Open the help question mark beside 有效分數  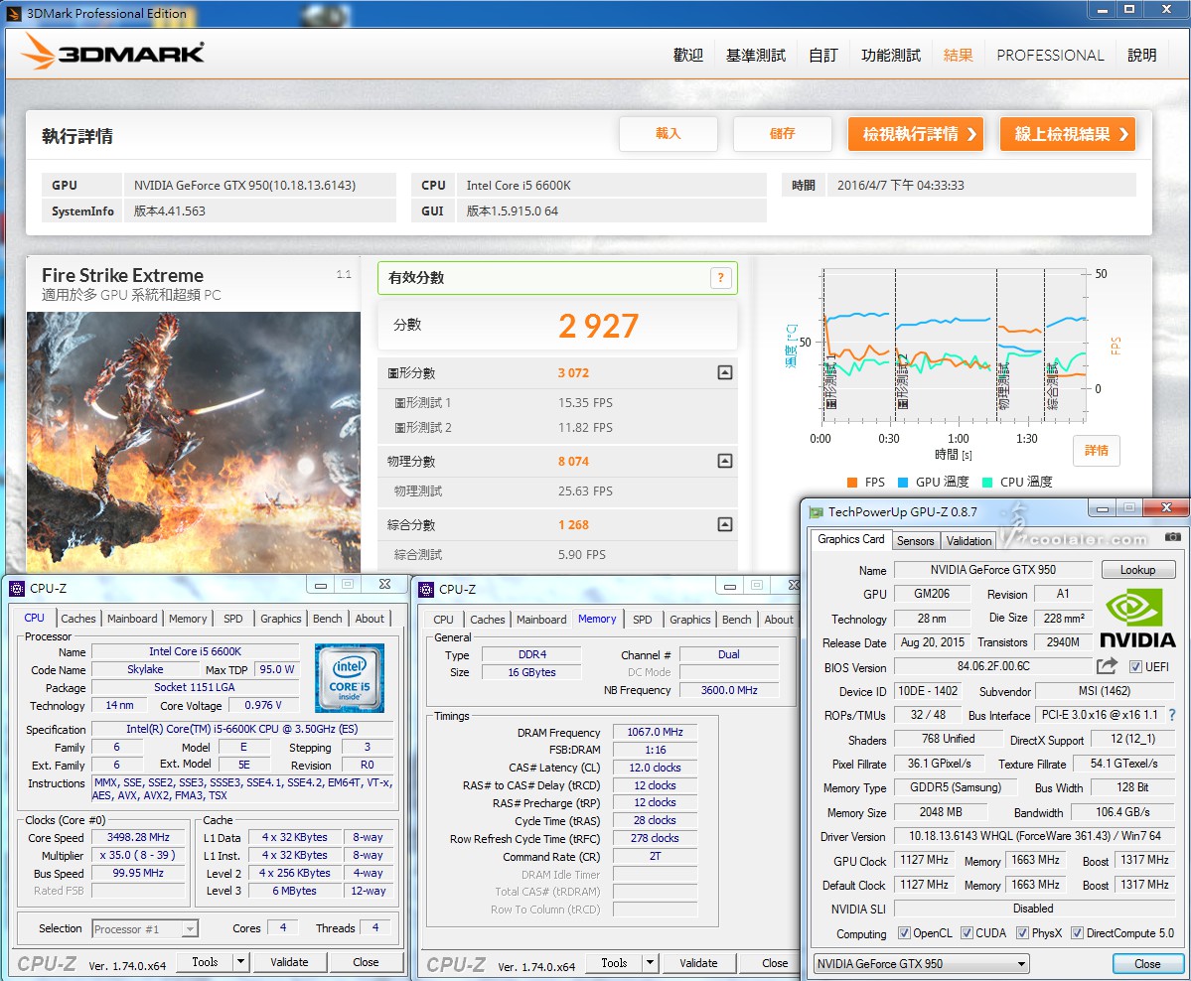point(720,278)
